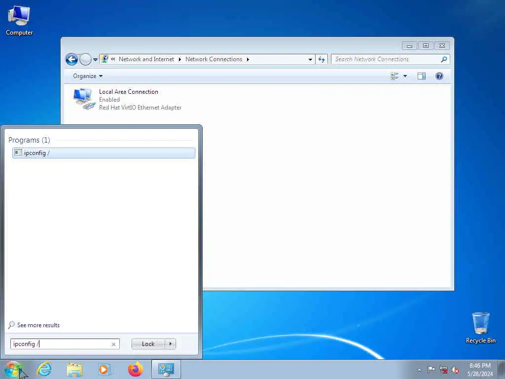
Task: Expand the hidden path chevron in address bar
Action: [x=113, y=59]
